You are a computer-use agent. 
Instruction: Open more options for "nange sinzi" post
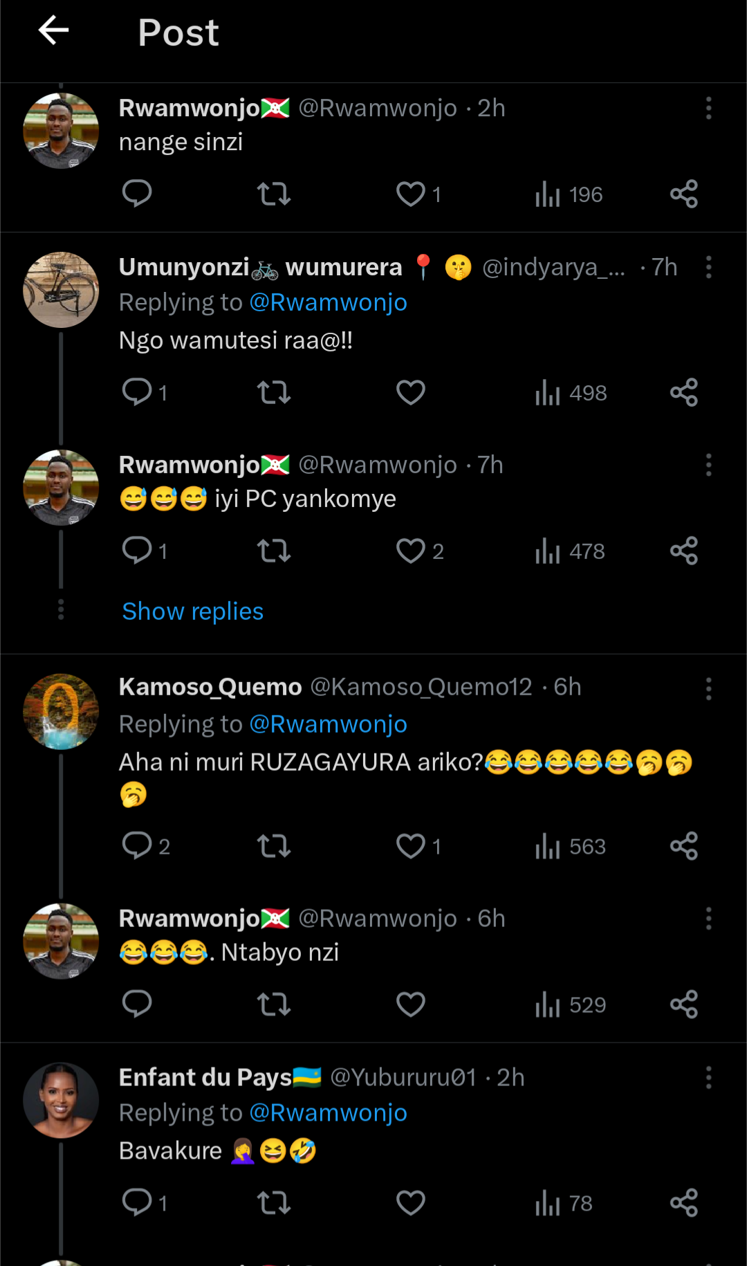(708, 109)
